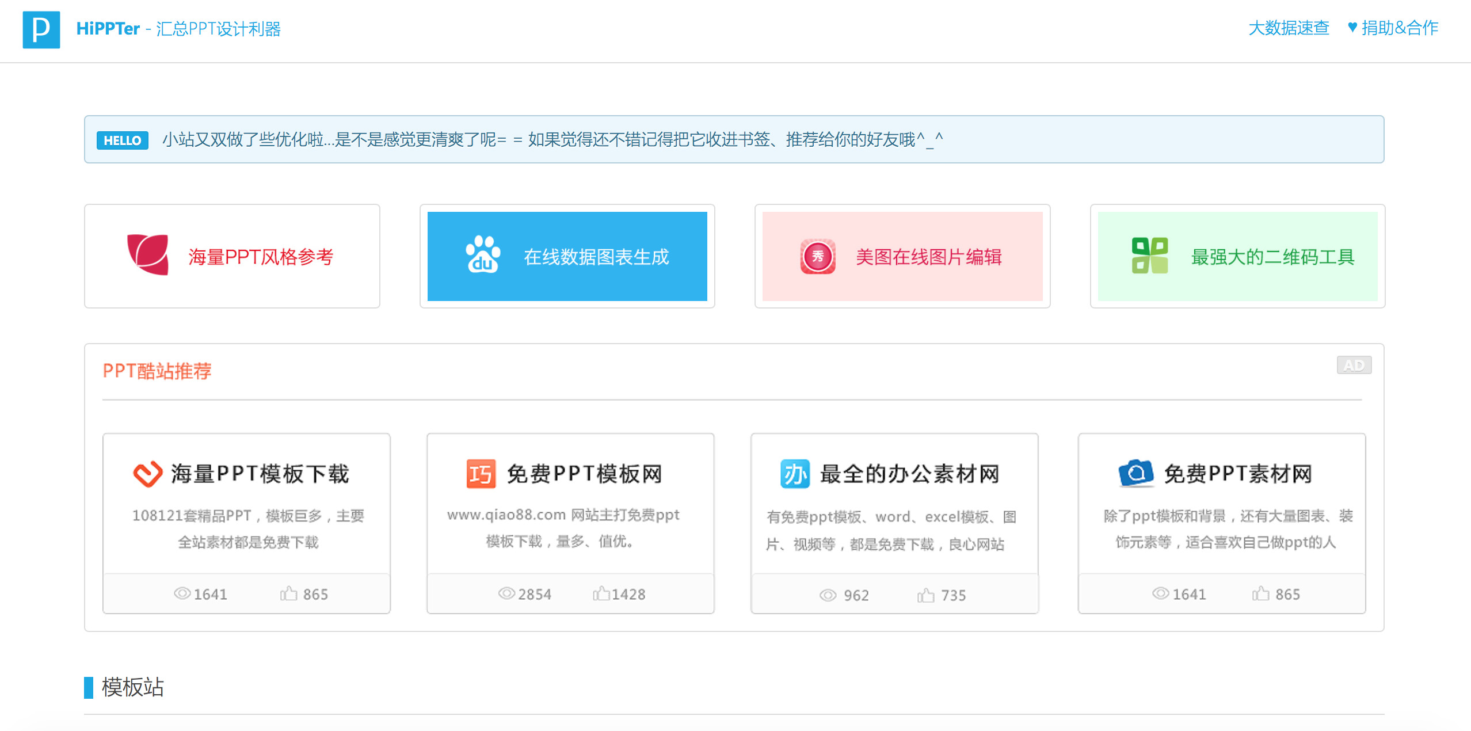
Task: Open the 最强大的二维码工具 link
Action: click(x=1272, y=257)
